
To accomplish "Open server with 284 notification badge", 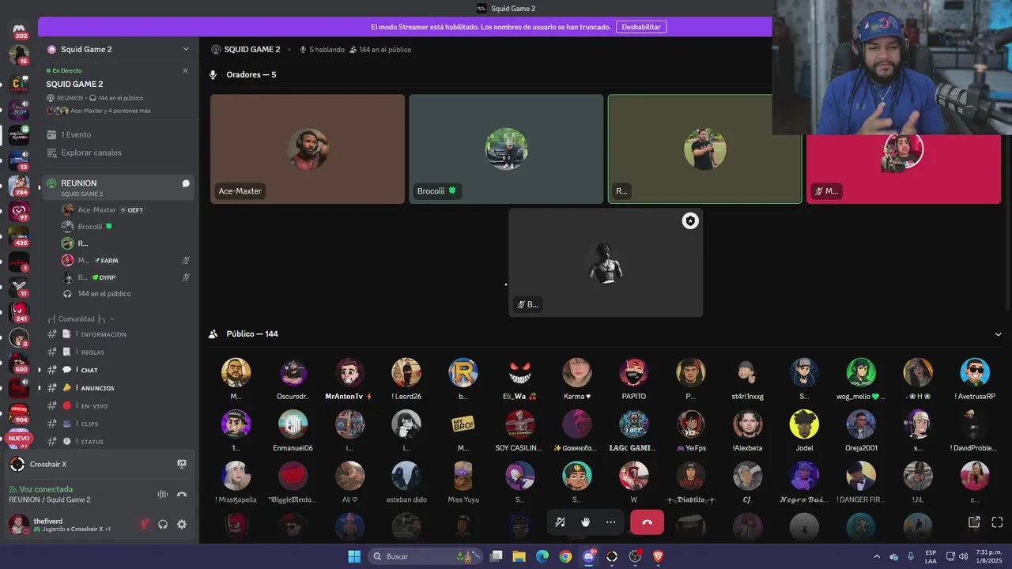I will 19,186.
